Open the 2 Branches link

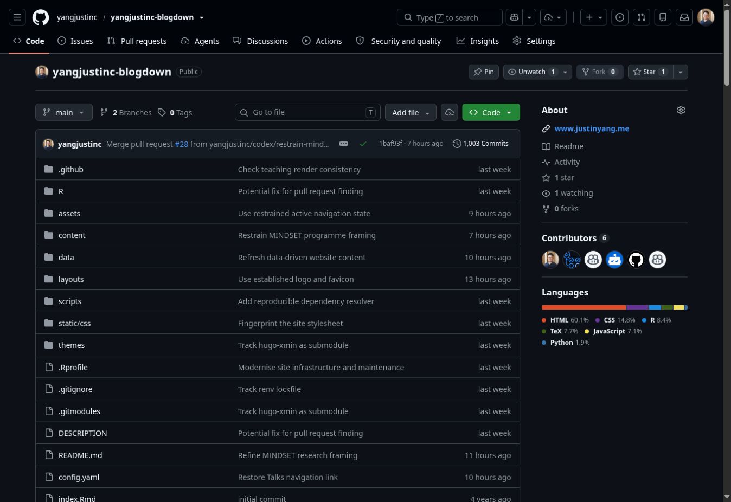[x=126, y=112]
